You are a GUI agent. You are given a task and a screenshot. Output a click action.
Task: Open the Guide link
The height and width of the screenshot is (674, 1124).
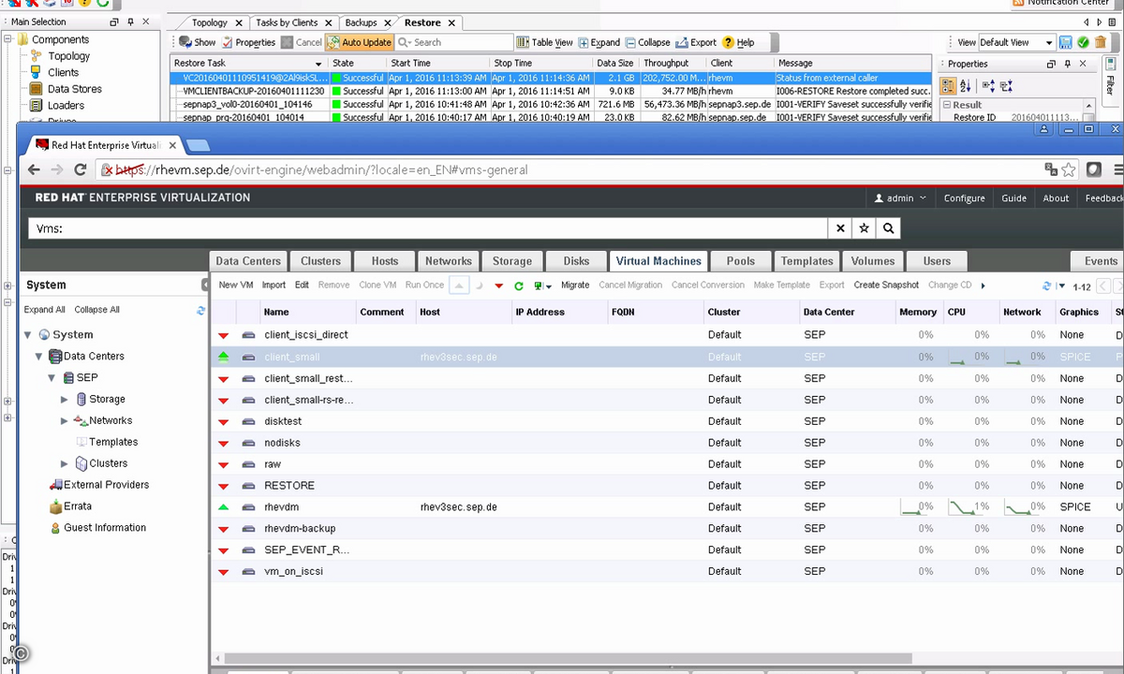pyautogui.click(x=1013, y=198)
